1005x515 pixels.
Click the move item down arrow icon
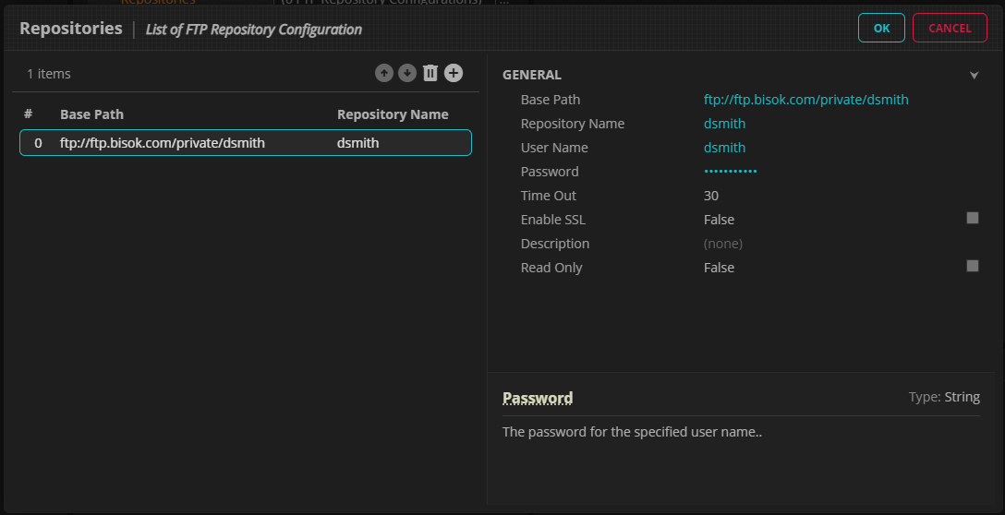pos(407,74)
